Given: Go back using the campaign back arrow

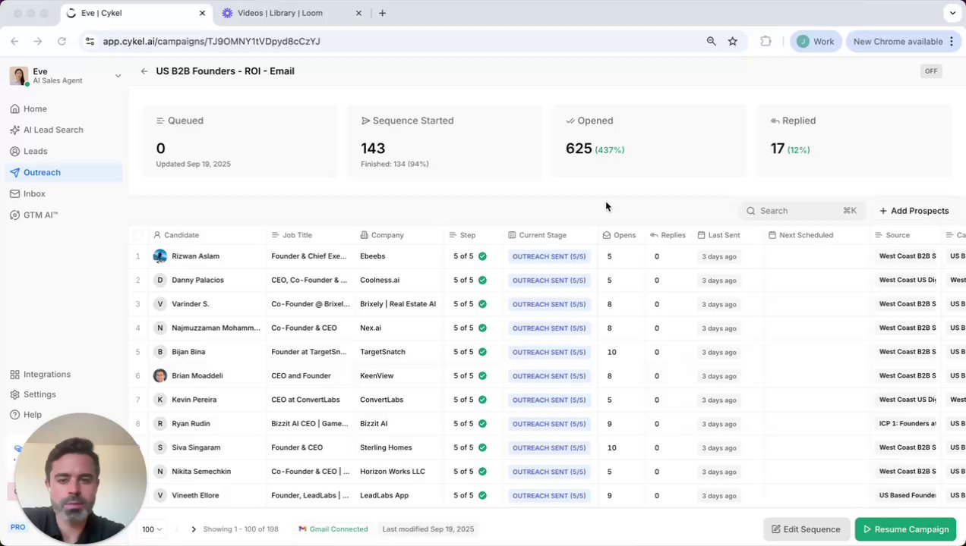Looking at the screenshot, I should point(144,71).
